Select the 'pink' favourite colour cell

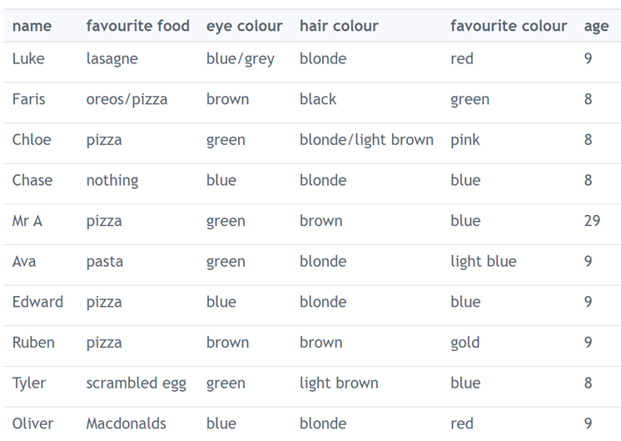(465, 139)
